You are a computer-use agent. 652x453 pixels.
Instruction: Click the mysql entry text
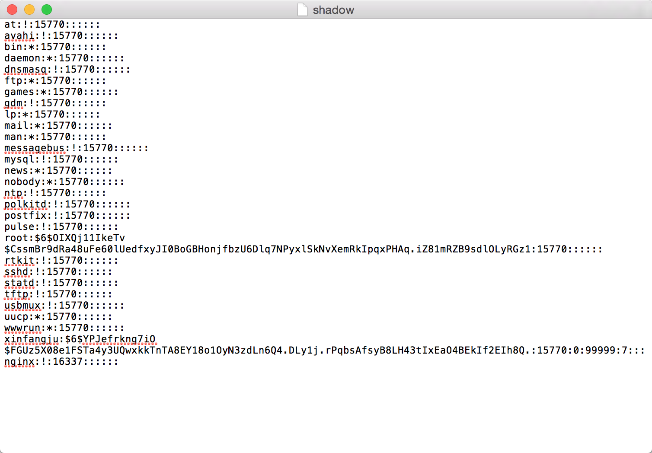point(61,159)
